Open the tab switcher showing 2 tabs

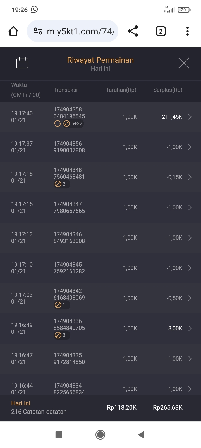[161, 31]
